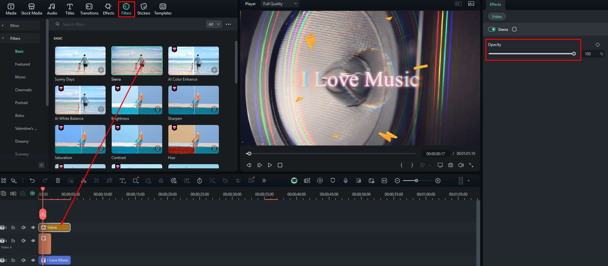Choose the Dreamy filter category
Viewport: 608px width, 266px height.
click(x=22, y=141)
